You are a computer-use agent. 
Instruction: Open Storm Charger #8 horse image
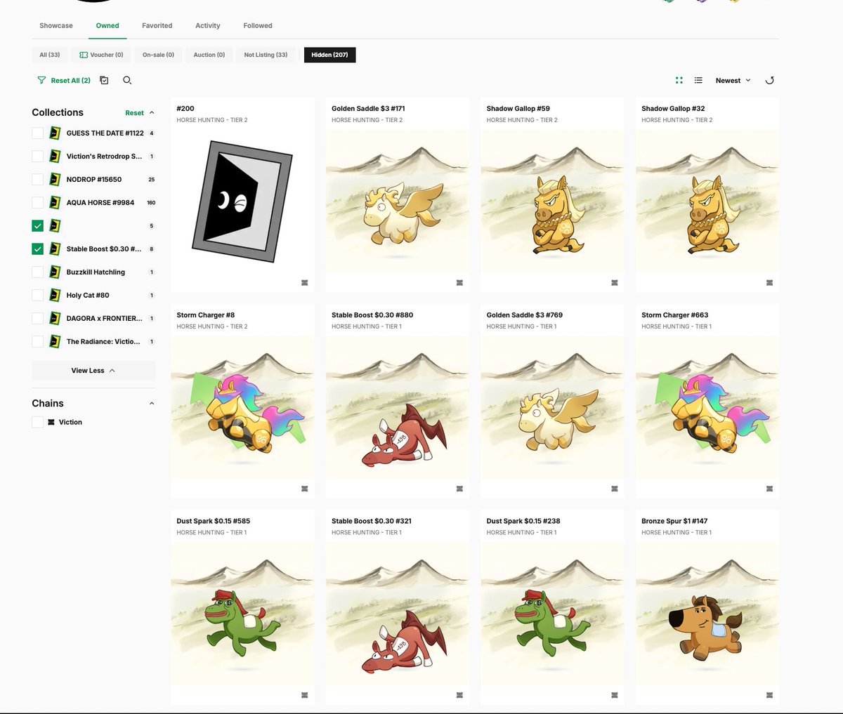[242, 408]
